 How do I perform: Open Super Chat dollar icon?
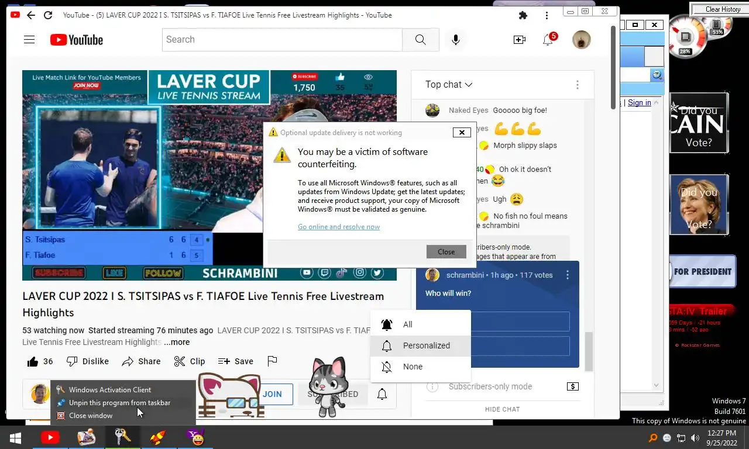click(573, 386)
